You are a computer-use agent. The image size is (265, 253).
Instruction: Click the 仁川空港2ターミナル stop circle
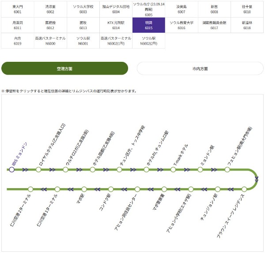30,189
